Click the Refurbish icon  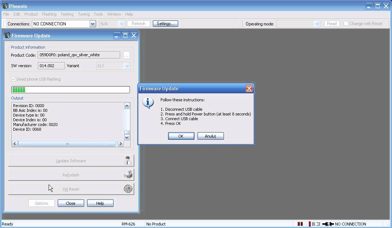tap(128, 175)
